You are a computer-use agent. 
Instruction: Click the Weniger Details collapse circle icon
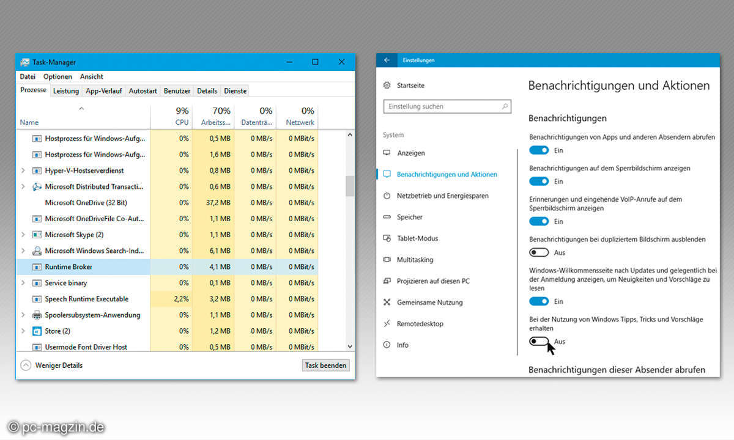coord(26,365)
